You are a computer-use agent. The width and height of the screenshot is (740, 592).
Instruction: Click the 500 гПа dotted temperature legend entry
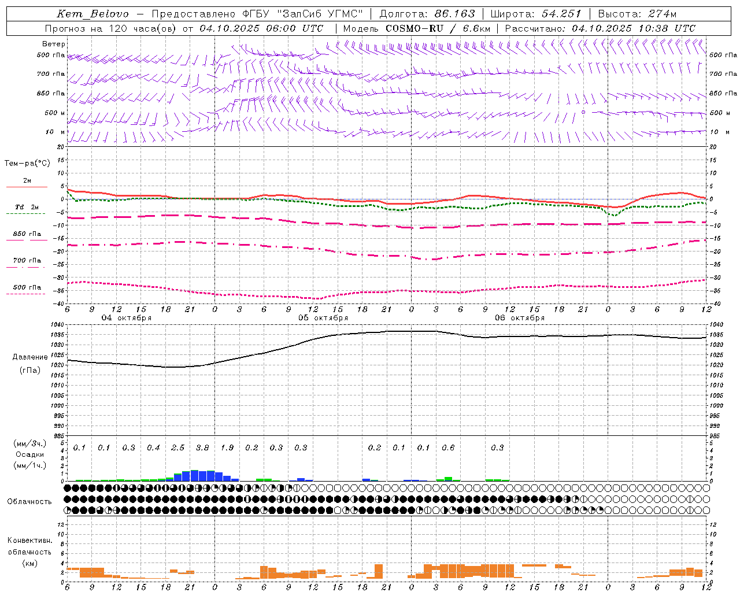click(26, 289)
